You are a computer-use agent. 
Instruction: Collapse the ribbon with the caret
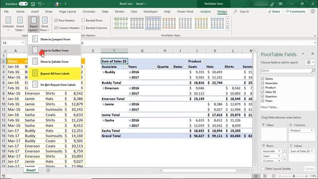point(315,35)
